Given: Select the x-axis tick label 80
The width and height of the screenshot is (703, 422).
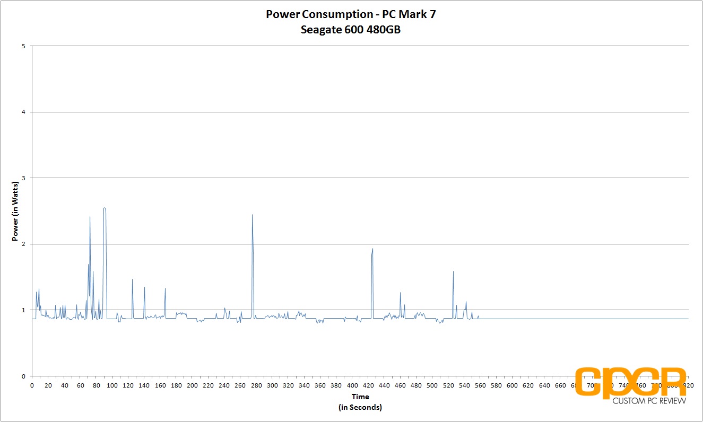Looking at the screenshot, I should point(96,385).
